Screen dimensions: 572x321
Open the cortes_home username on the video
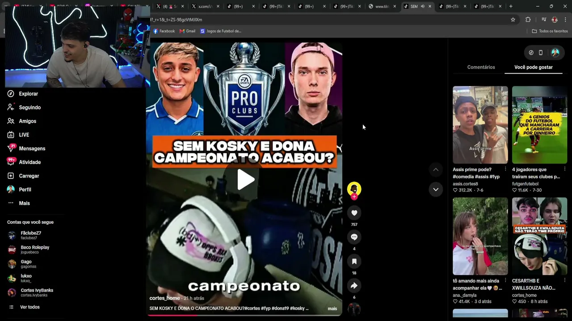[x=164, y=298]
